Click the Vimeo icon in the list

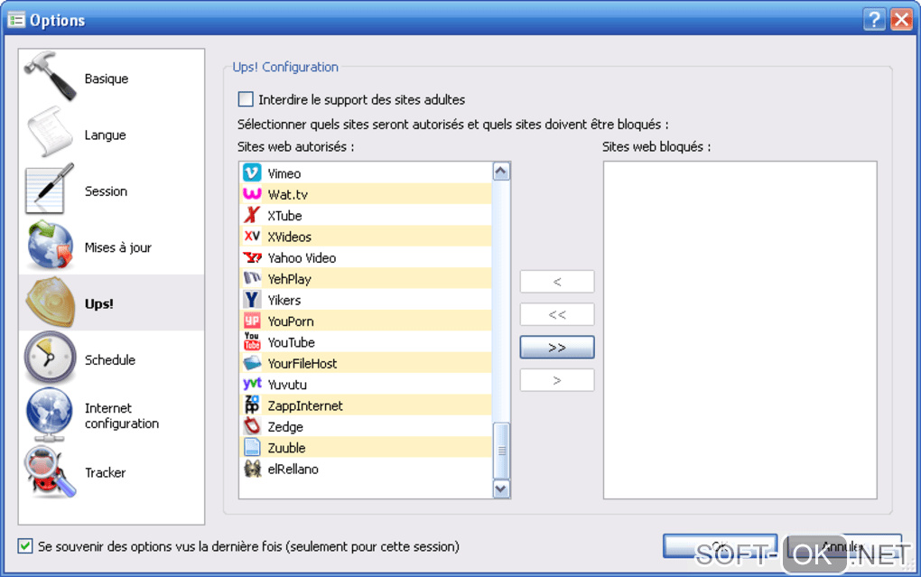[252, 173]
